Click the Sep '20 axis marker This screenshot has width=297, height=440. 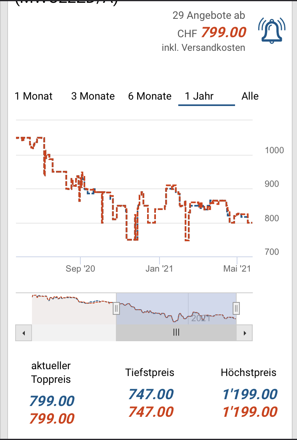tap(80, 268)
